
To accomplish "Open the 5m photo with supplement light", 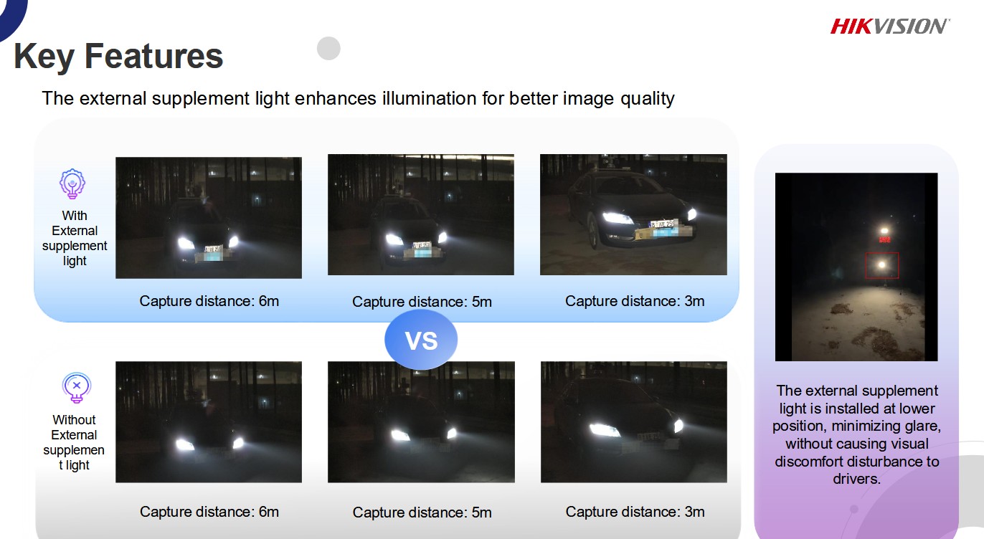I will [x=421, y=214].
